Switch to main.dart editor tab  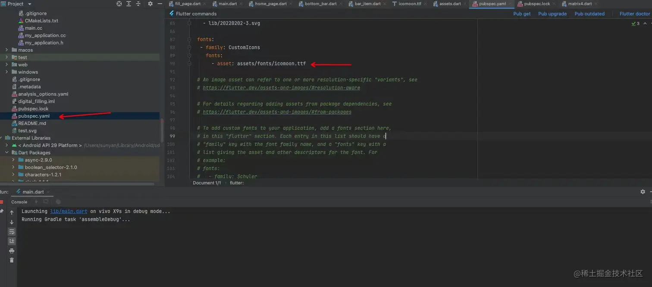pyautogui.click(x=227, y=4)
